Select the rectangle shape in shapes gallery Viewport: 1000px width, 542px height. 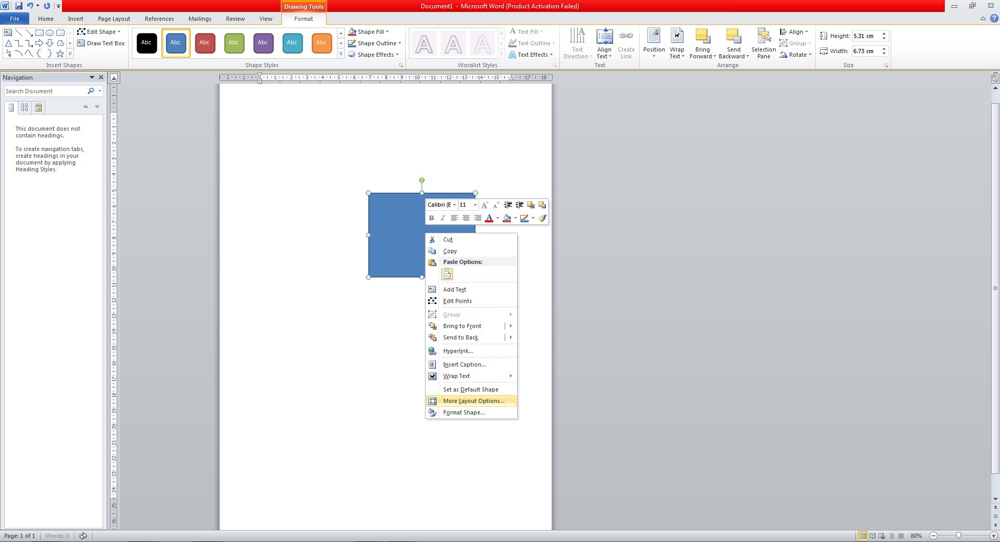point(40,32)
